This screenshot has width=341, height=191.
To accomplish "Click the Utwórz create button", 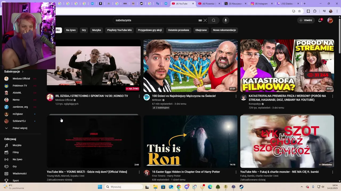I will [x=306, y=20].
